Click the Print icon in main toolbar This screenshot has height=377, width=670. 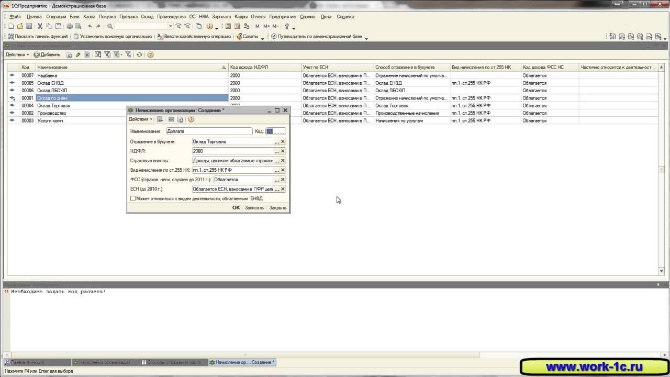[x=70, y=26]
